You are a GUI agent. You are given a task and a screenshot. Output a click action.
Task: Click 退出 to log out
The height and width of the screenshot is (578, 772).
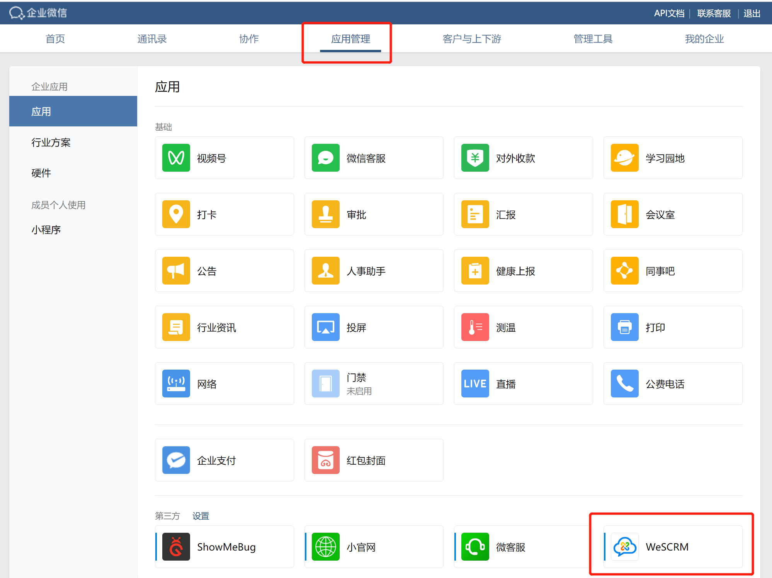click(752, 14)
